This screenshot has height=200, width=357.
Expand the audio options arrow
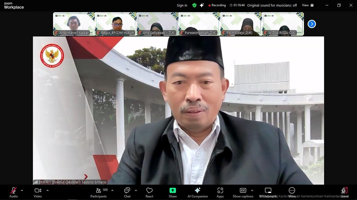(22, 190)
